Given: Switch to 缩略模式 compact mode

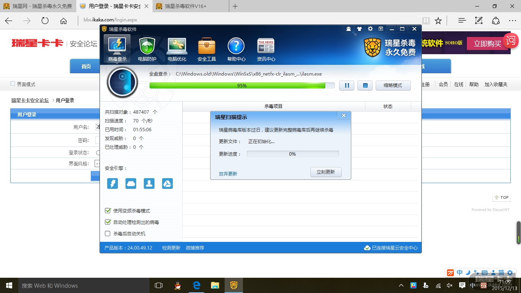Looking at the screenshot, I should [x=393, y=85].
